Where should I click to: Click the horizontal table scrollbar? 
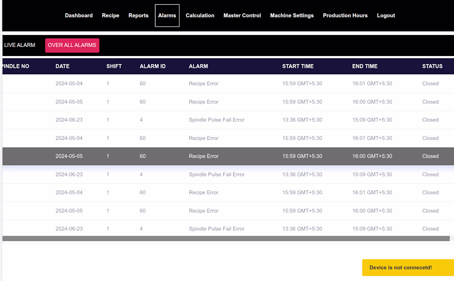pos(226,239)
